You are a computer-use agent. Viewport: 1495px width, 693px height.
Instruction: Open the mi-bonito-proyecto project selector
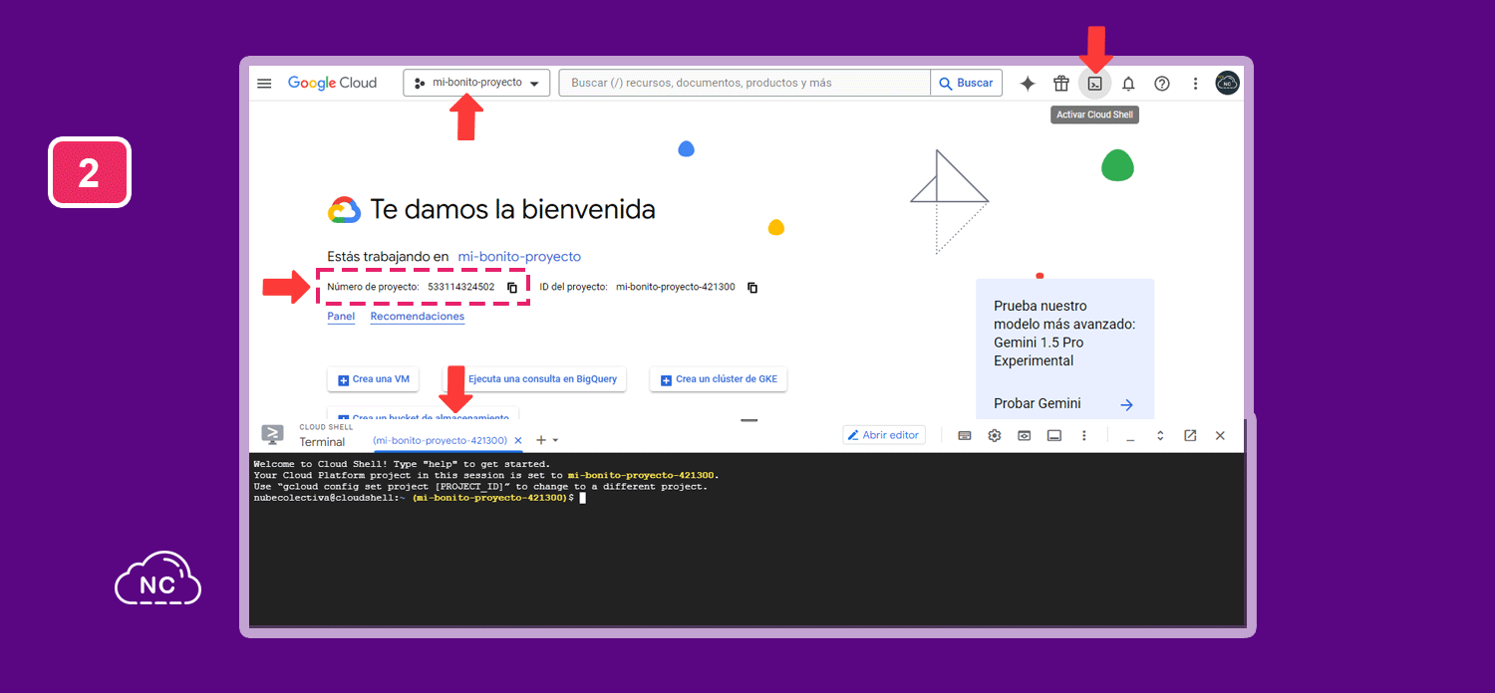tap(476, 84)
